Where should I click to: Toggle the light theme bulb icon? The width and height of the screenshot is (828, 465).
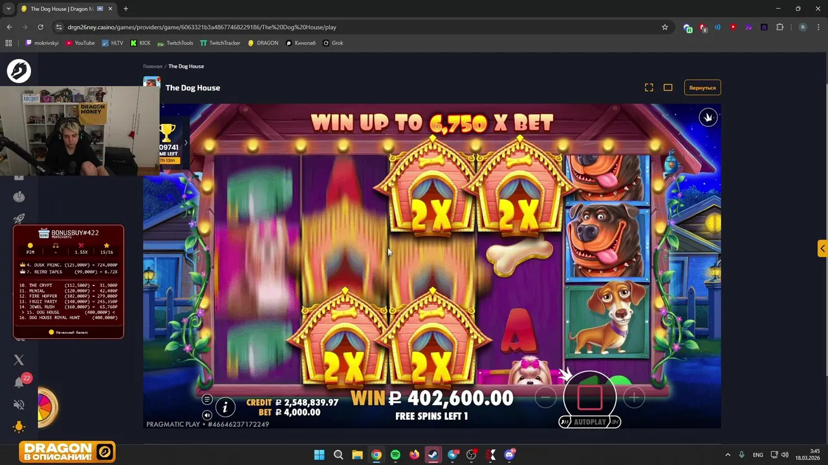(x=19, y=427)
